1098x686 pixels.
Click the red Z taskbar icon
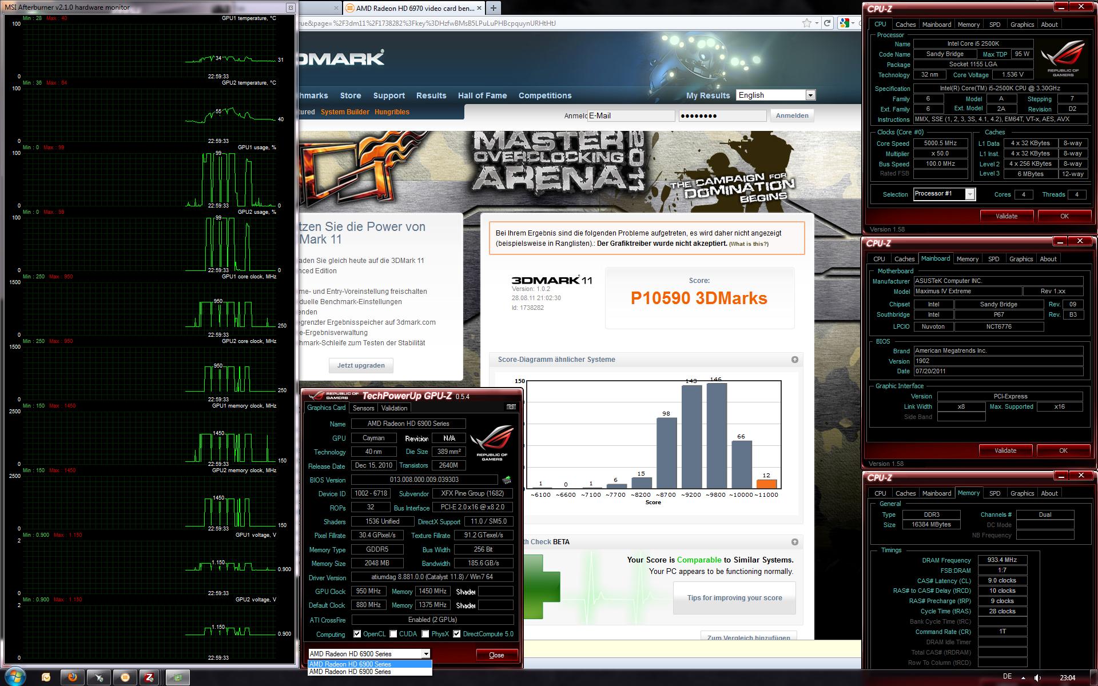[149, 677]
